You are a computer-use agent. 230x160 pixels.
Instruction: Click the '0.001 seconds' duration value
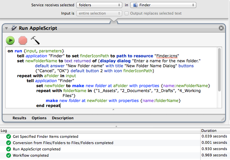point(214,143)
